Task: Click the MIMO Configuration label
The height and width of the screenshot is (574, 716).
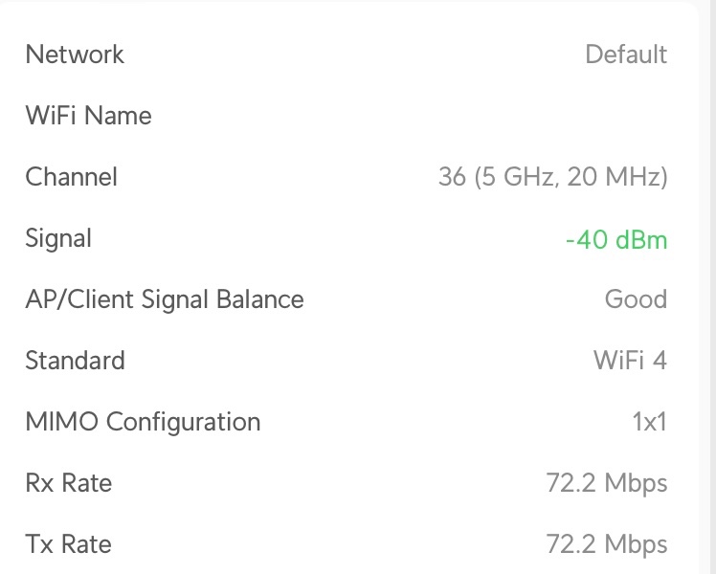Action: 143,422
